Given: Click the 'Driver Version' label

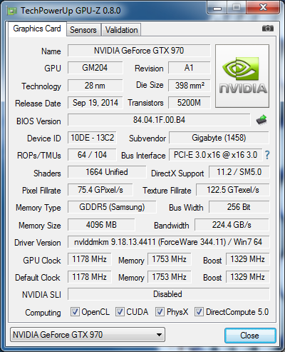Looking at the screenshot, I should [x=38, y=243].
